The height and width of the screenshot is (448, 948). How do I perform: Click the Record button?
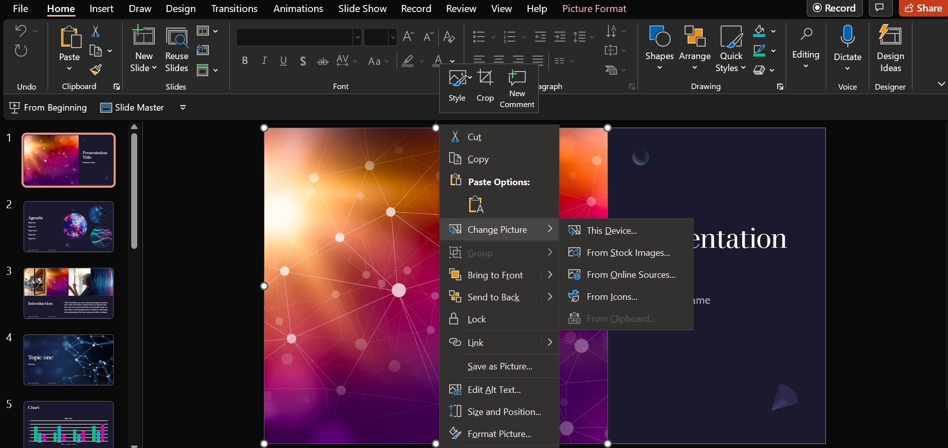tap(834, 8)
